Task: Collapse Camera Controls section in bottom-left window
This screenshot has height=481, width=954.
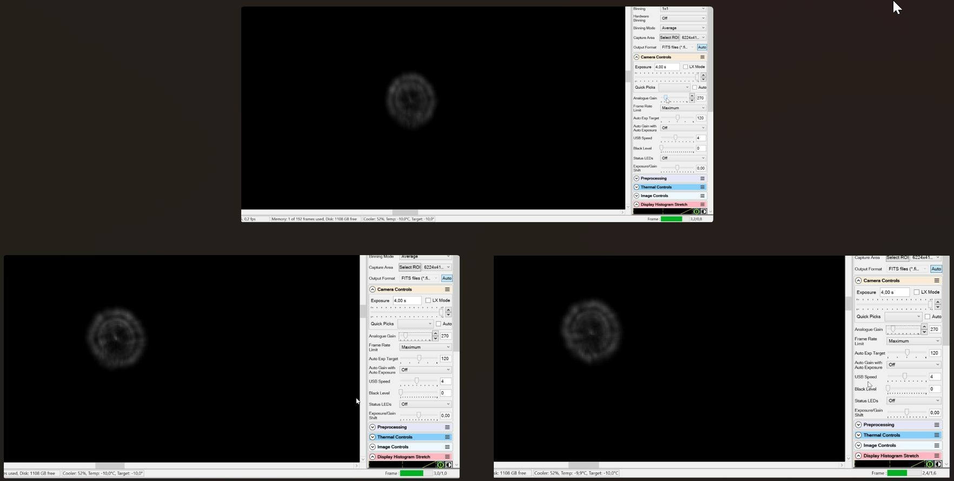Action: coord(373,290)
